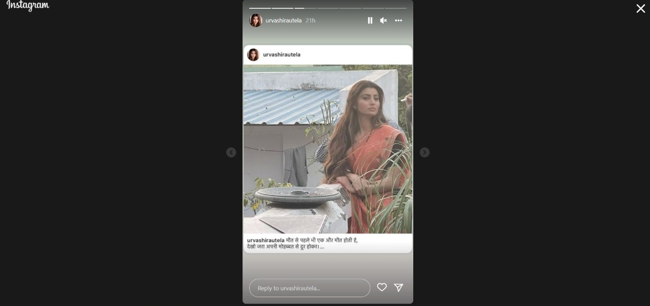
Task: Click the 21h timestamp in the story header
Action: click(310, 20)
